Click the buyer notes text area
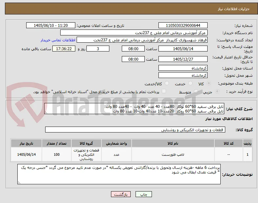 (x=119, y=174)
